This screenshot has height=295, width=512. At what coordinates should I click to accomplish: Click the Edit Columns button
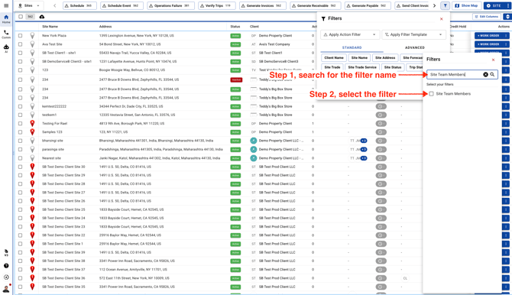(x=487, y=16)
